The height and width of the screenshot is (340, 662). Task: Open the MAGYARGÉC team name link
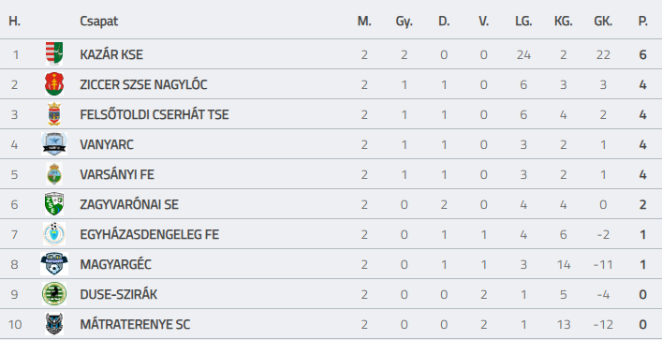(115, 264)
